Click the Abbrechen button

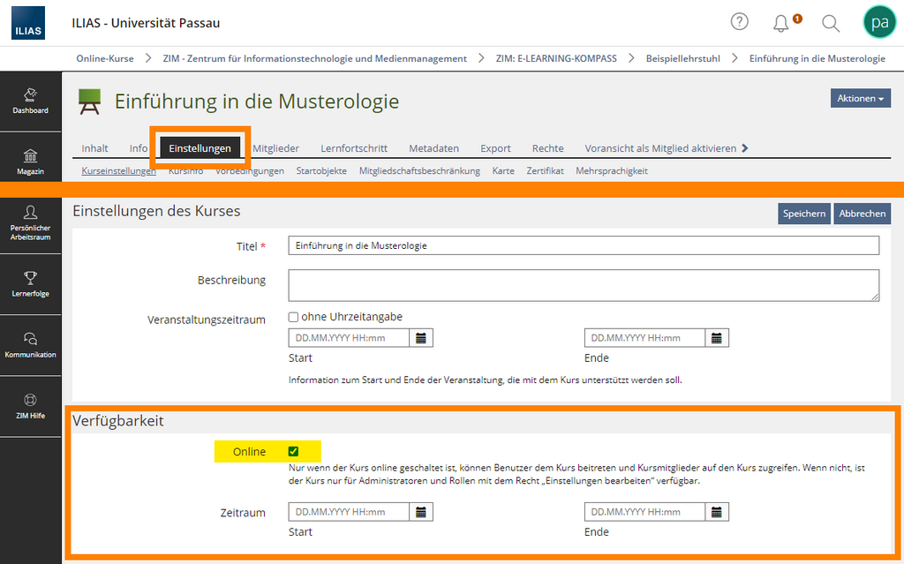[x=863, y=214]
